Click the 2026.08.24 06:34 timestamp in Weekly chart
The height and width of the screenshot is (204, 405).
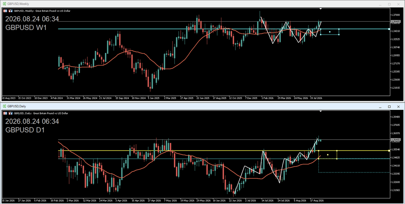pyautogui.click(x=32, y=19)
